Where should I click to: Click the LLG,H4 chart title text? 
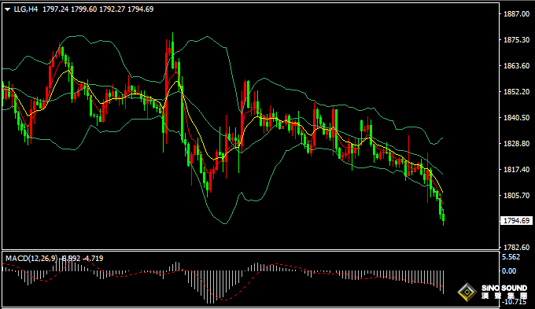pos(26,9)
